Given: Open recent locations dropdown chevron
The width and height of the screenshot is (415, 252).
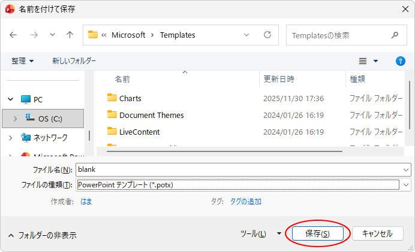Looking at the screenshot, I should pos(52,35).
